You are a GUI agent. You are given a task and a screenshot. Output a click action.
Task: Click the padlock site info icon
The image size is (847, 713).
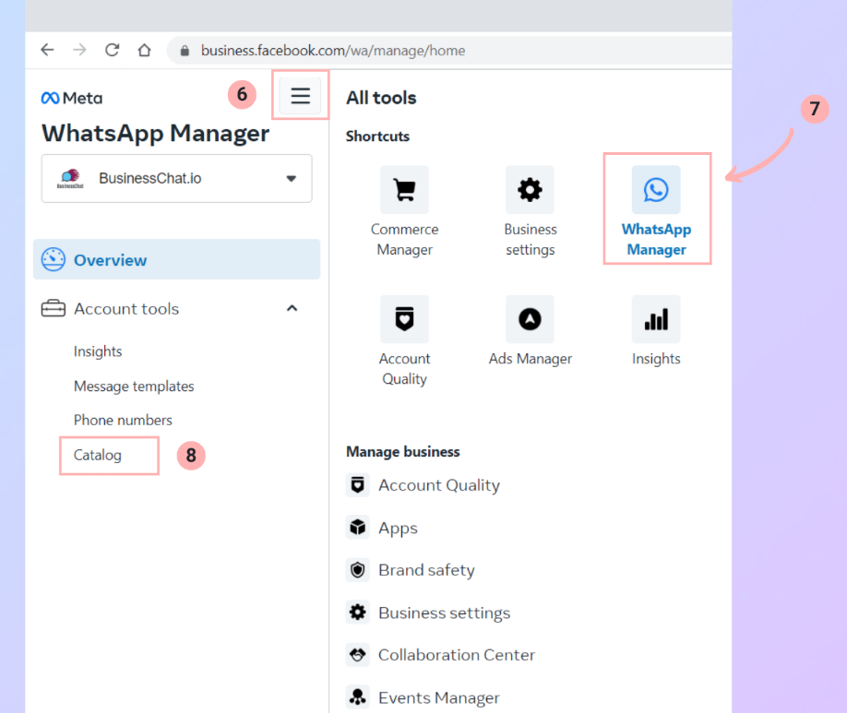point(185,51)
